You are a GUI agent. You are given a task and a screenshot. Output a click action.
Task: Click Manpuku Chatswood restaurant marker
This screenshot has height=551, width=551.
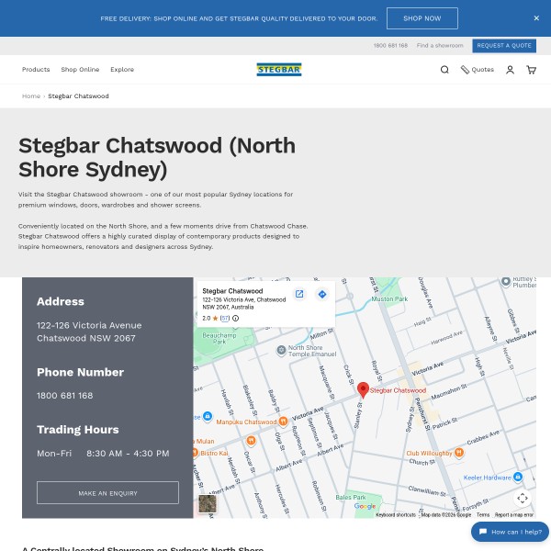tap(283, 421)
